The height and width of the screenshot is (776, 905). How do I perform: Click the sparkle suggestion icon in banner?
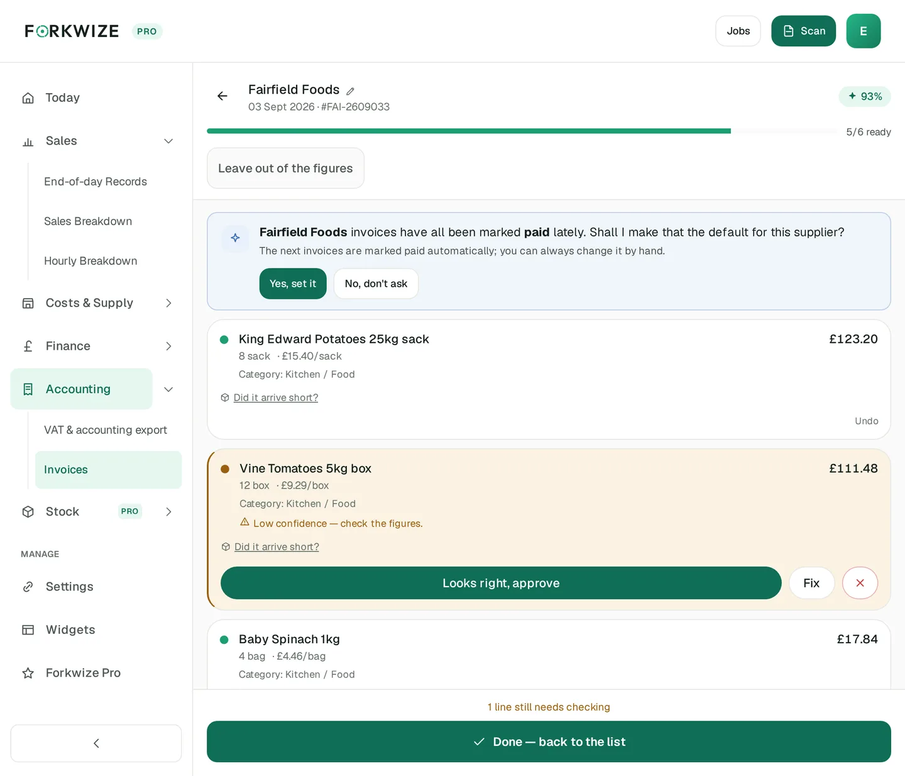point(235,238)
